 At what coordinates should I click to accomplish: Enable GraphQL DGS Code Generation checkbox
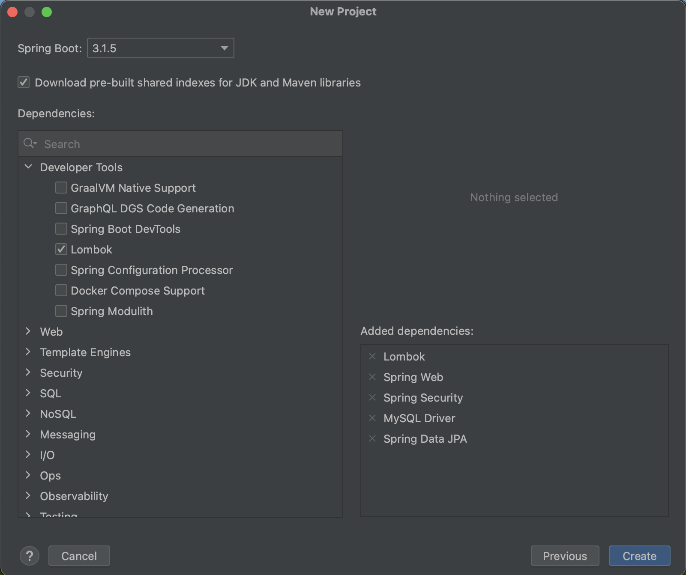tap(61, 208)
